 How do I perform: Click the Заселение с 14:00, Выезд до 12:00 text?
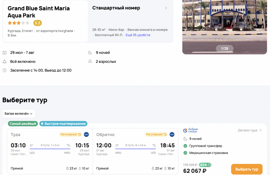pos(41,70)
